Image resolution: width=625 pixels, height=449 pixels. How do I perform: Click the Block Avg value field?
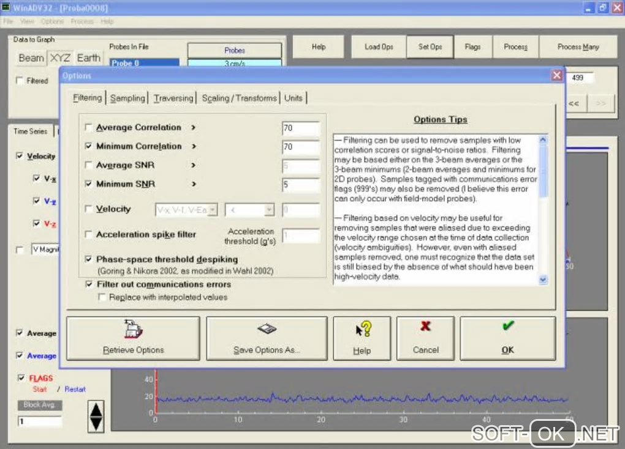(x=39, y=421)
